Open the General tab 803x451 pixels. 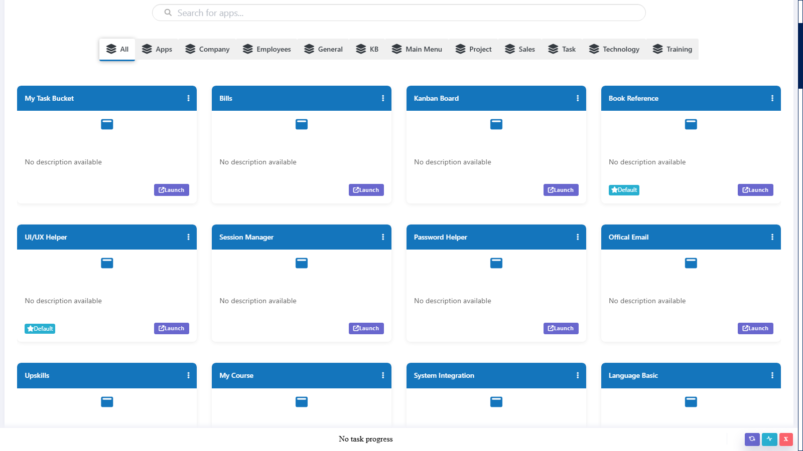323,49
